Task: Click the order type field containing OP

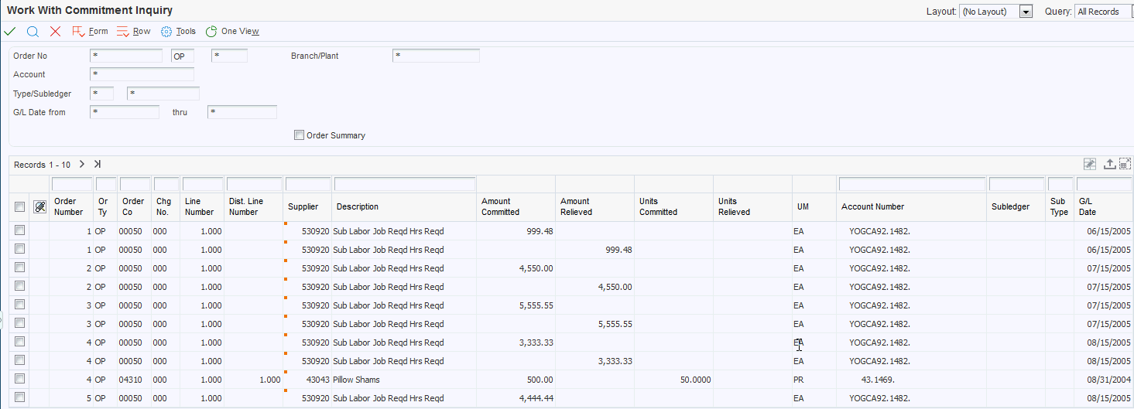Action: click(x=183, y=56)
